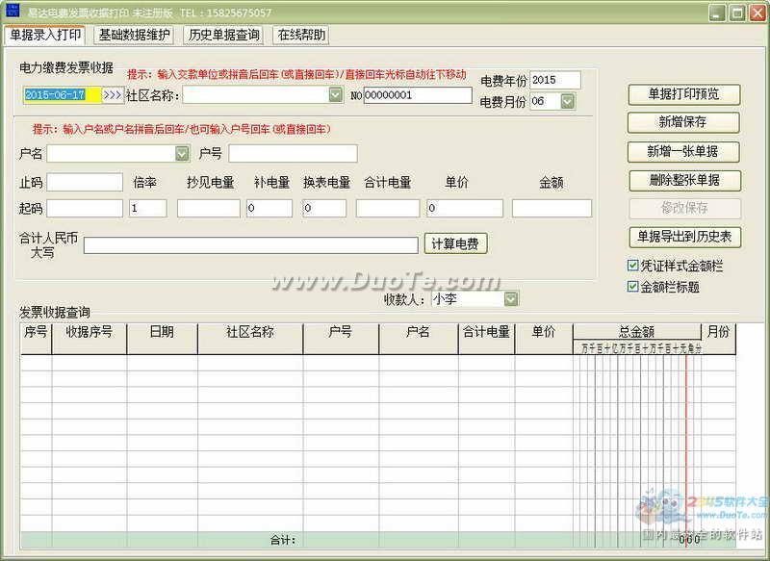Click the 户号 input field

(293, 154)
